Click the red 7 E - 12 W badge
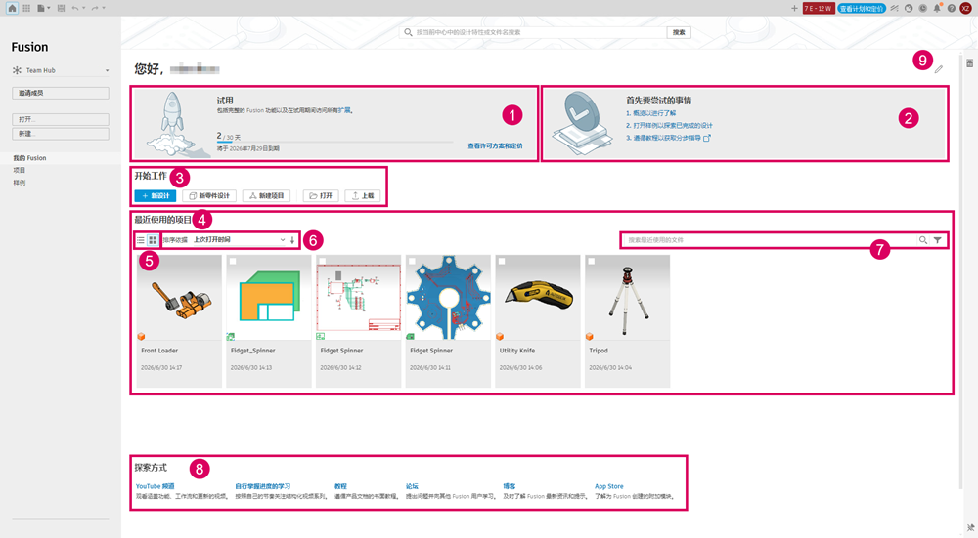Screen dimensions: 978x538 click(x=819, y=8)
